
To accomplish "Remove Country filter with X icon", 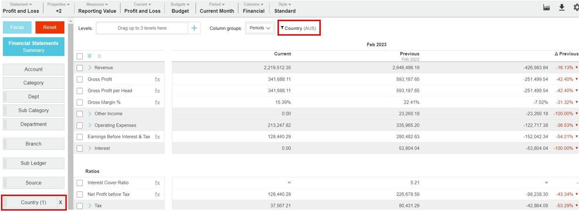I will click(60, 203).
